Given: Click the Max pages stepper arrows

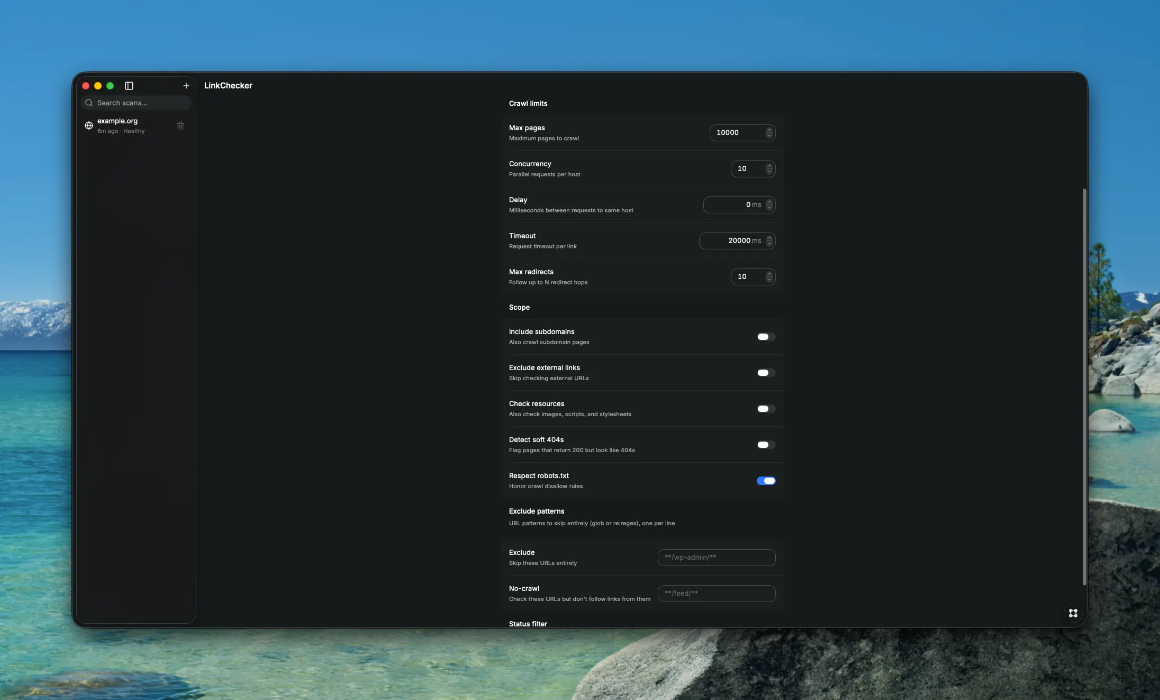Looking at the screenshot, I should click(769, 132).
